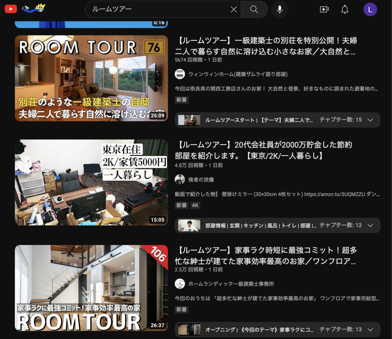The height and width of the screenshot is (339, 392).
Task: Click the 4K badge on 倹者の流儀 video
Action: click(x=195, y=206)
